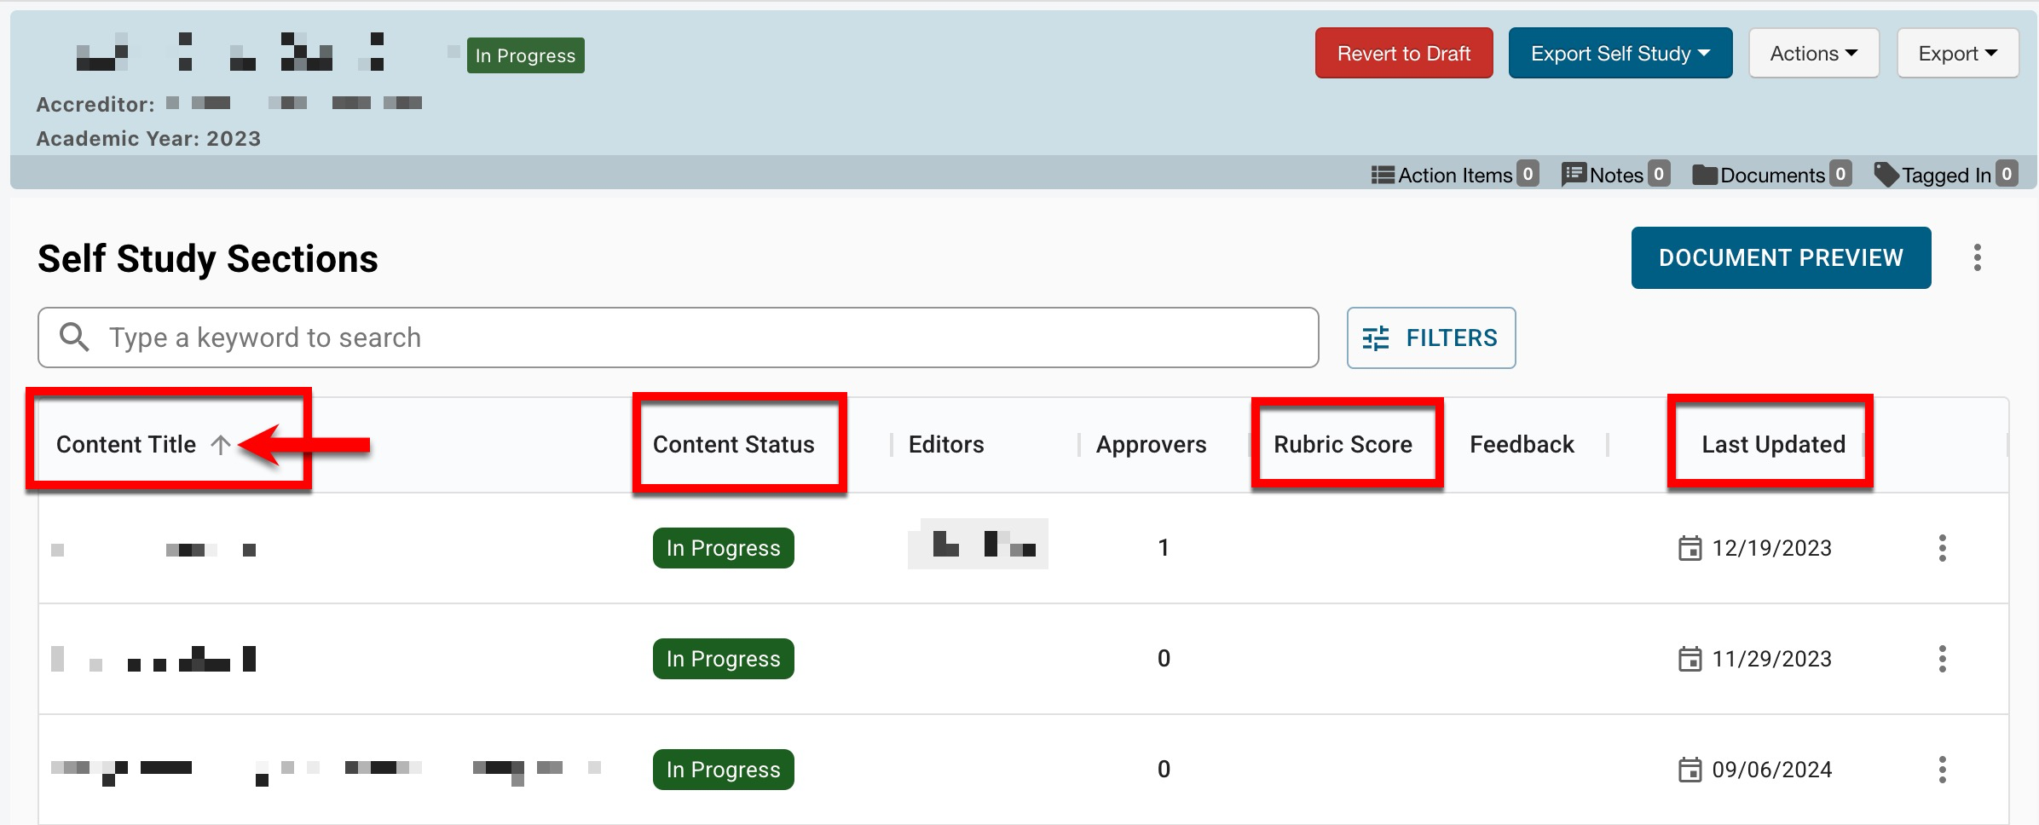Sort by Rubric Score column header
2039x825 pixels.
[1343, 445]
